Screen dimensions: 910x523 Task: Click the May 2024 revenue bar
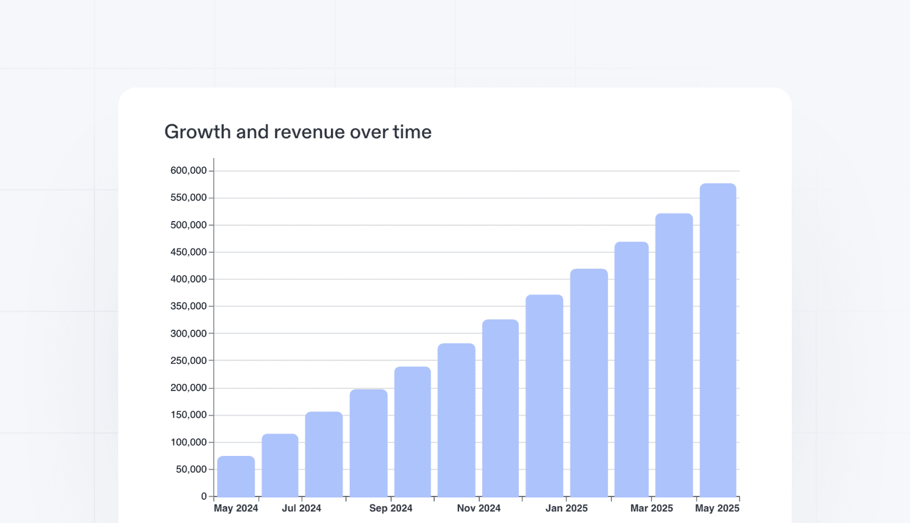tap(236, 476)
